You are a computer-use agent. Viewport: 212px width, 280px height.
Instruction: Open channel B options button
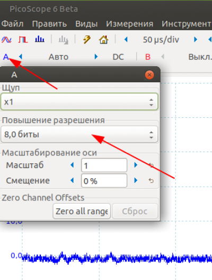(148, 57)
